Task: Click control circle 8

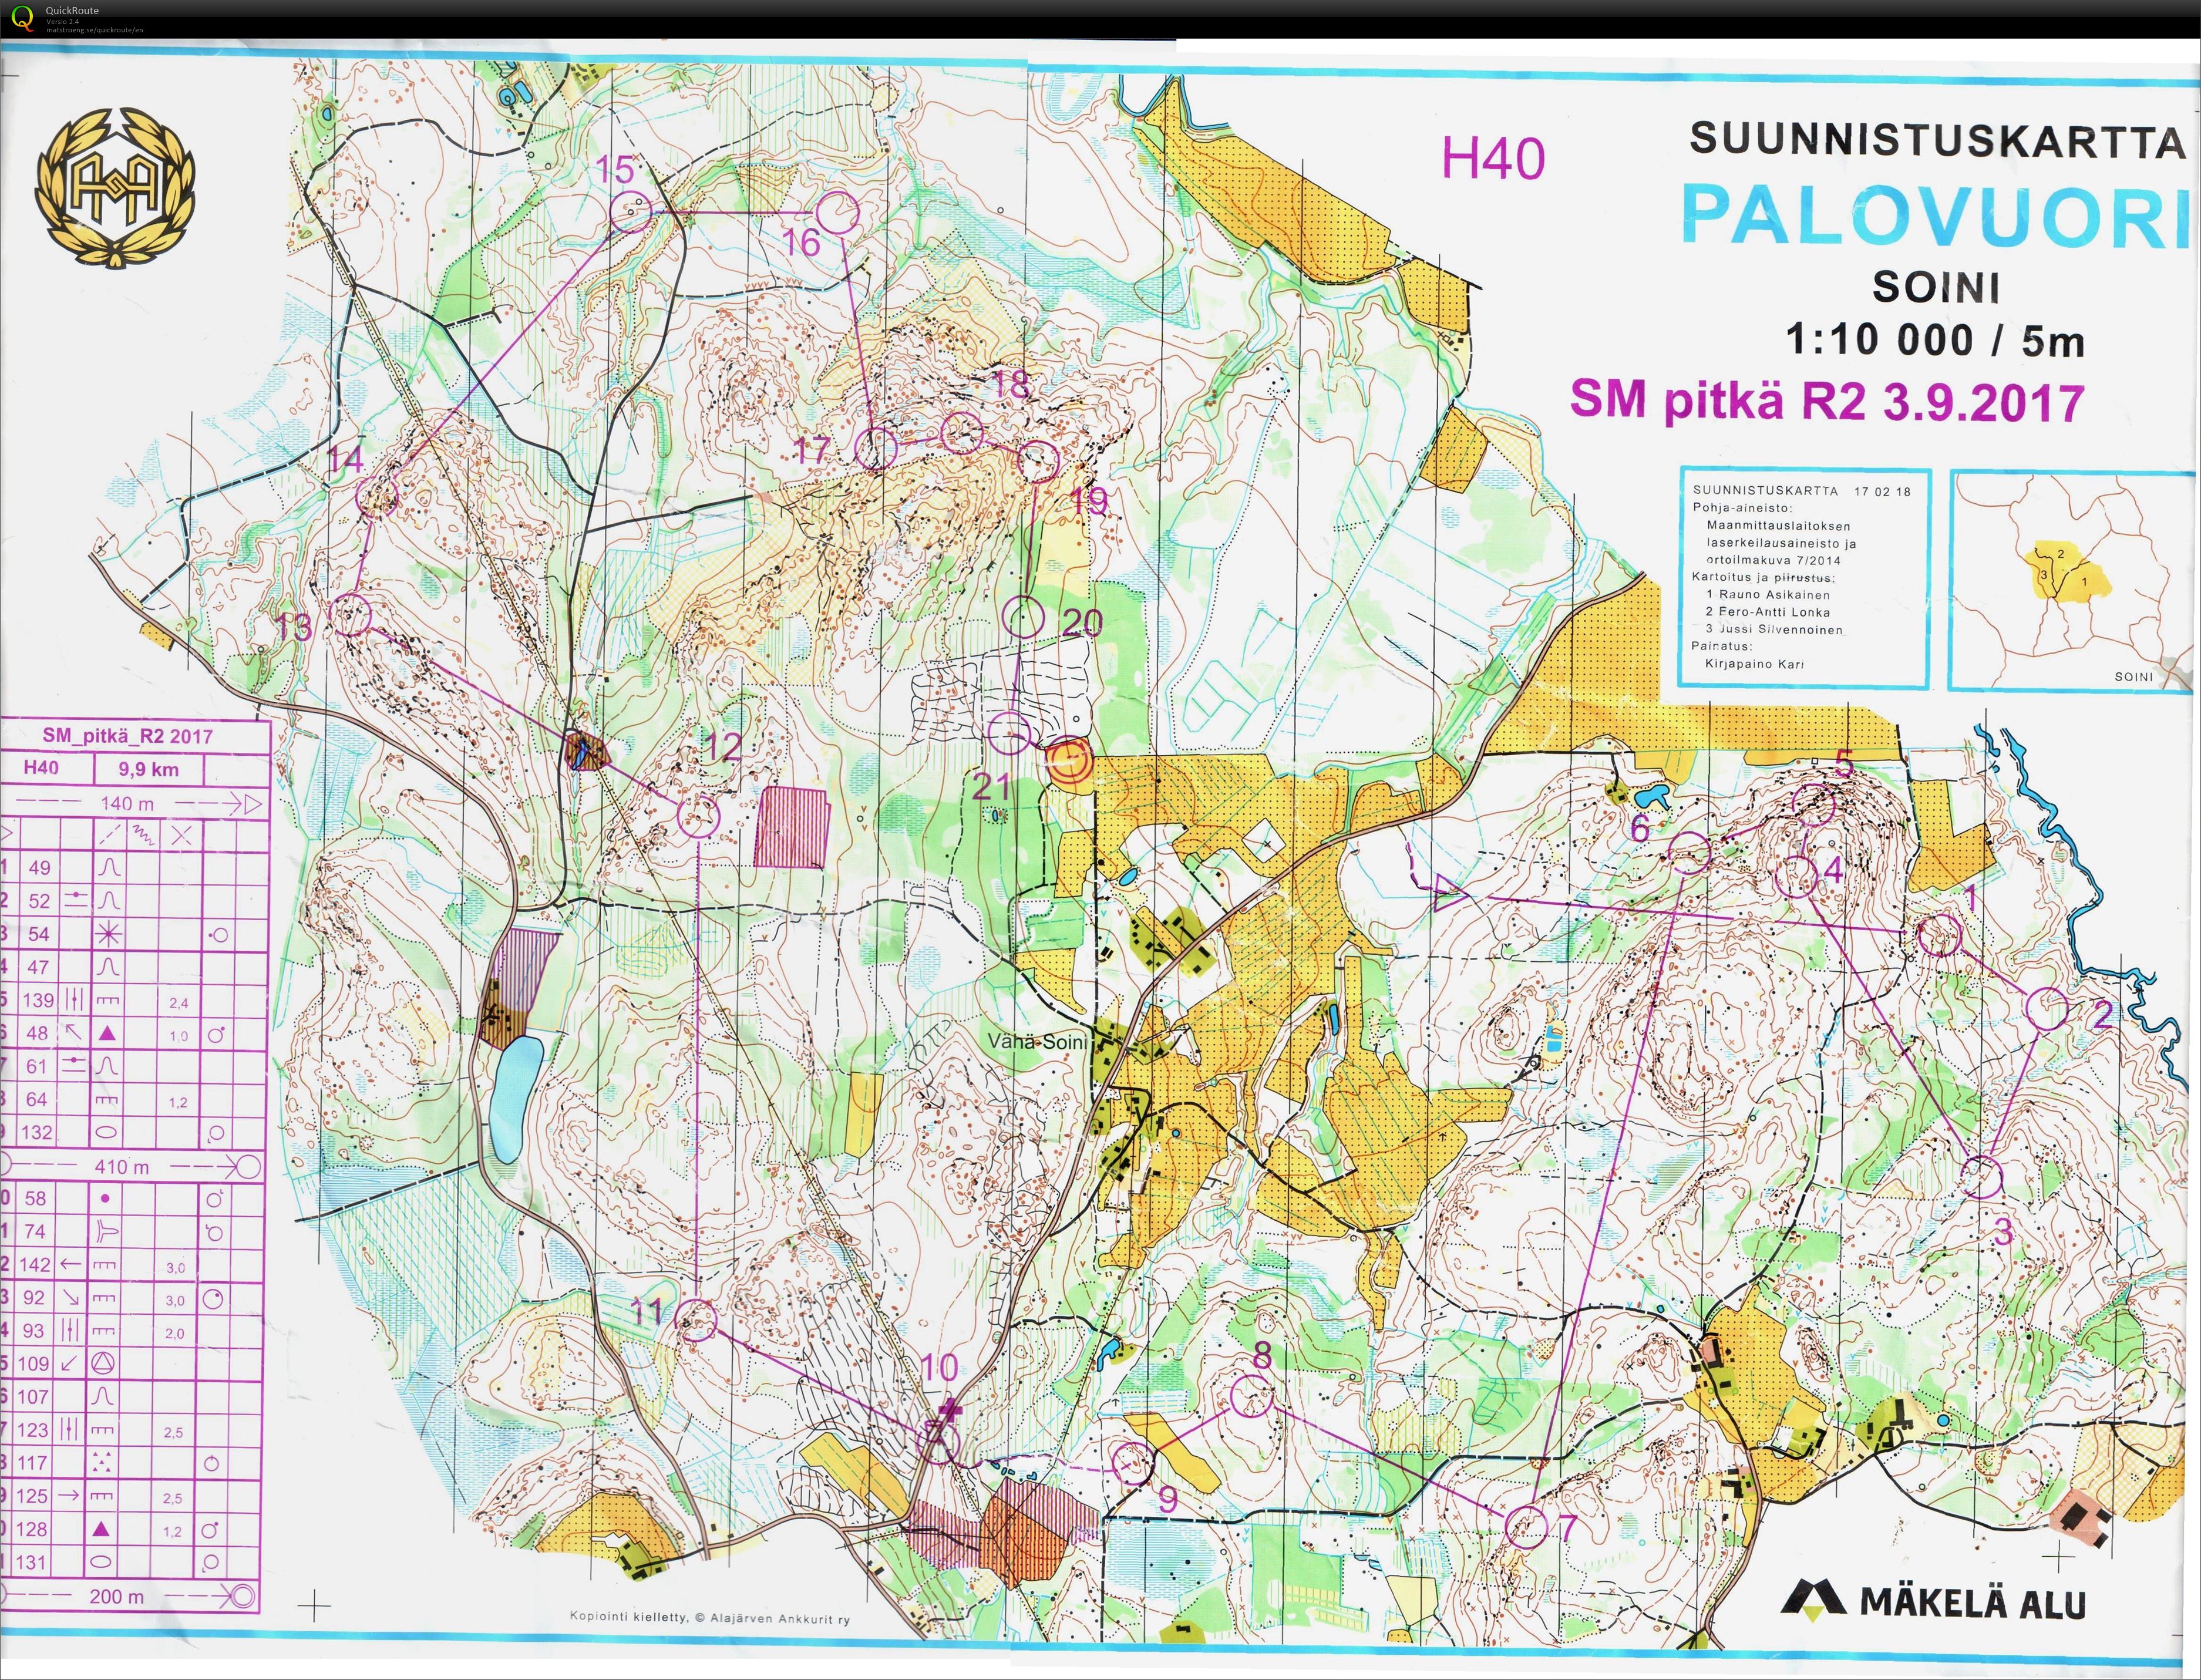Action: pyautogui.click(x=1250, y=1396)
